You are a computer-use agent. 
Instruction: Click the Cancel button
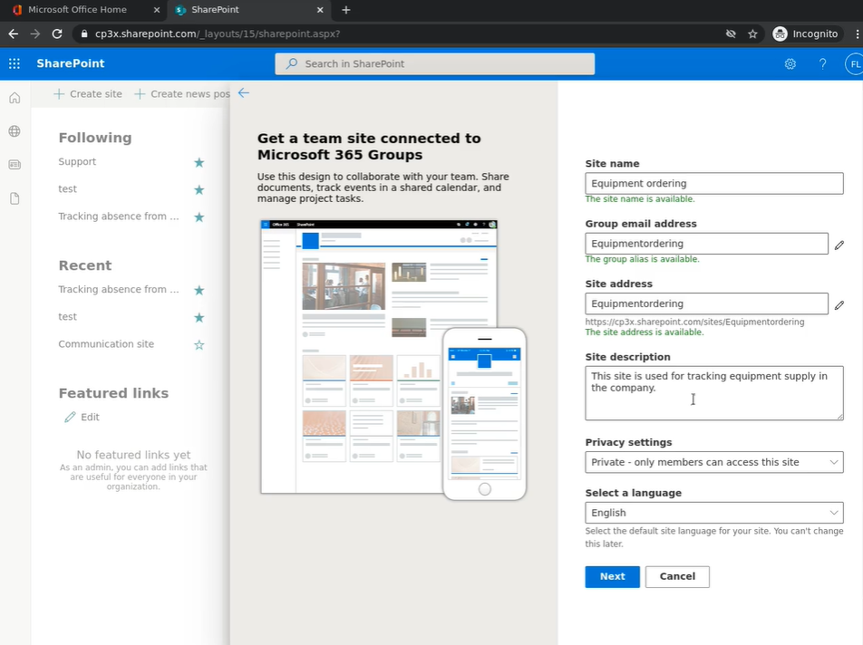click(x=677, y=576)
